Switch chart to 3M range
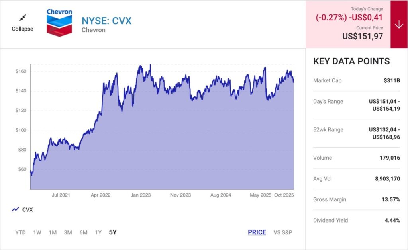408x250 pixels. (x=68, y=232)
